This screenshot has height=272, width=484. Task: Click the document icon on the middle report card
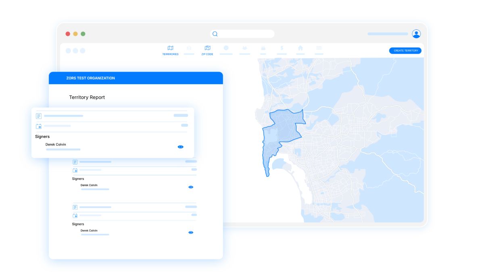pos(75,162)
